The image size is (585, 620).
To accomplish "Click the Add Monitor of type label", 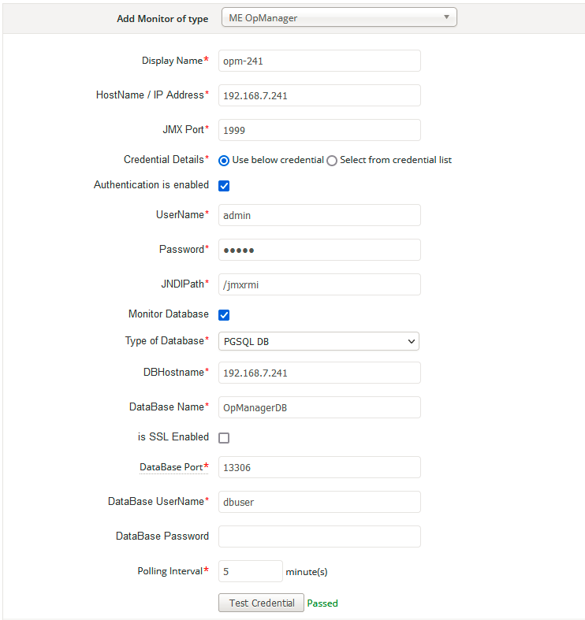I will tap(162, 19).
